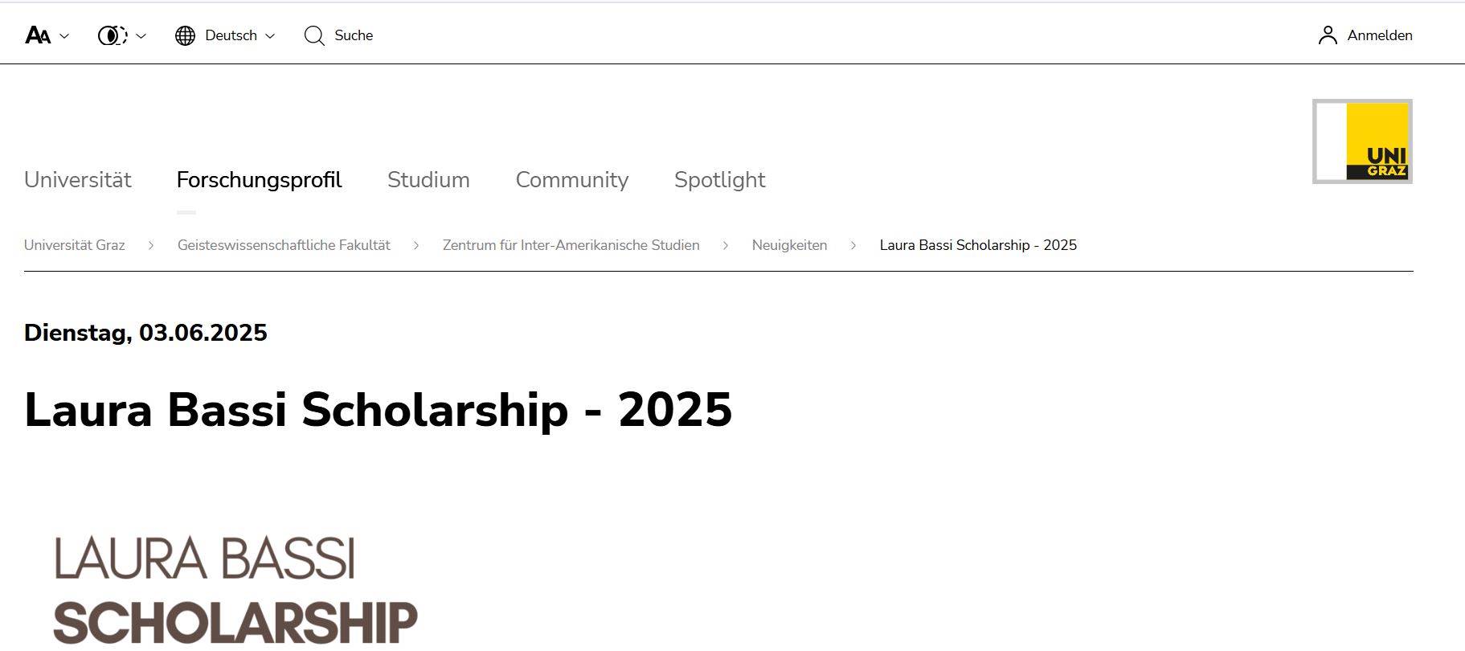The height and width of the screenshot is (651, 1465).
Task: Click the user profile icon
Action: (x=1328, y=35)
